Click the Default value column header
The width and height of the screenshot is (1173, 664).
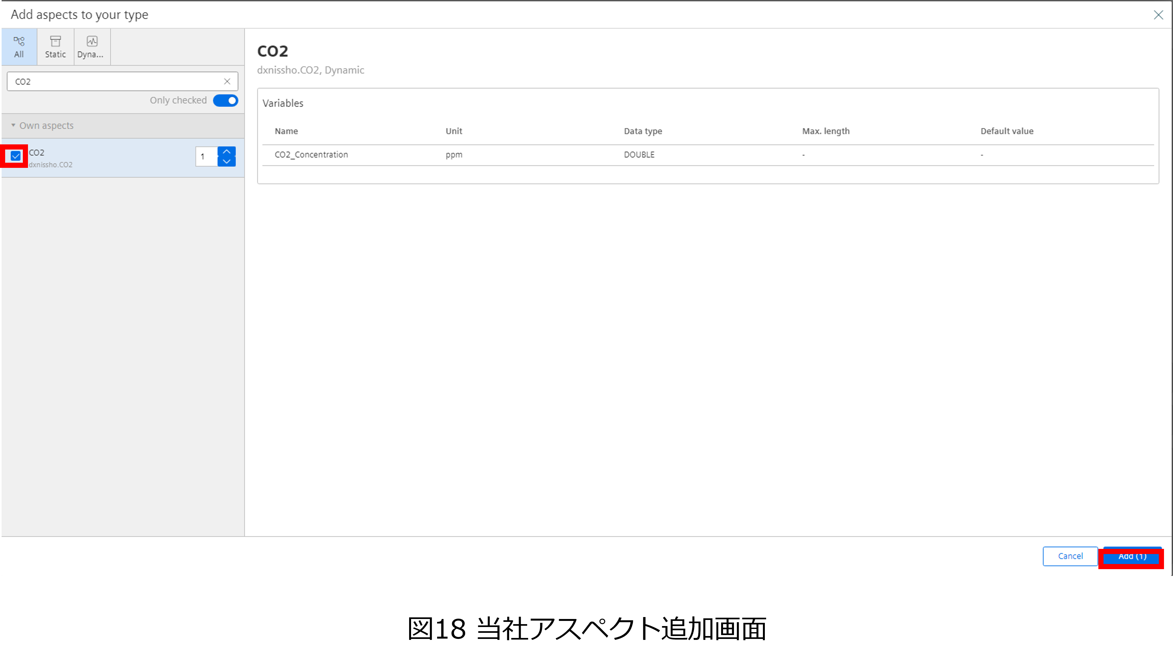(x=1006, y=131)
